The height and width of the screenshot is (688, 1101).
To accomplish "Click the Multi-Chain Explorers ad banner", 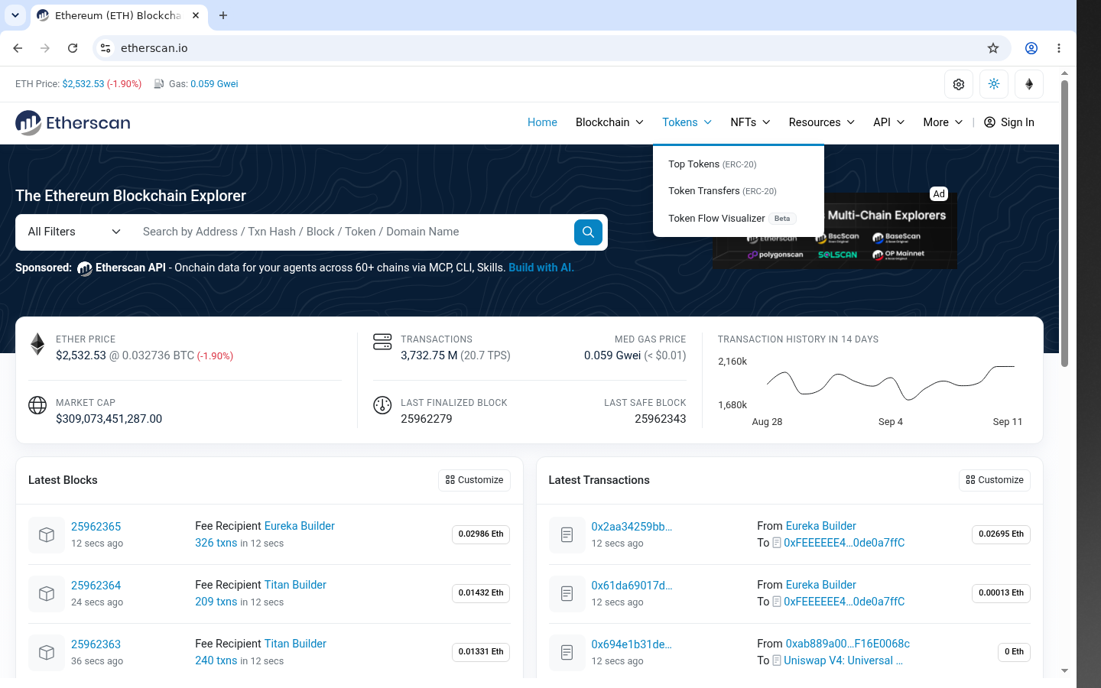I will [834, 231].
